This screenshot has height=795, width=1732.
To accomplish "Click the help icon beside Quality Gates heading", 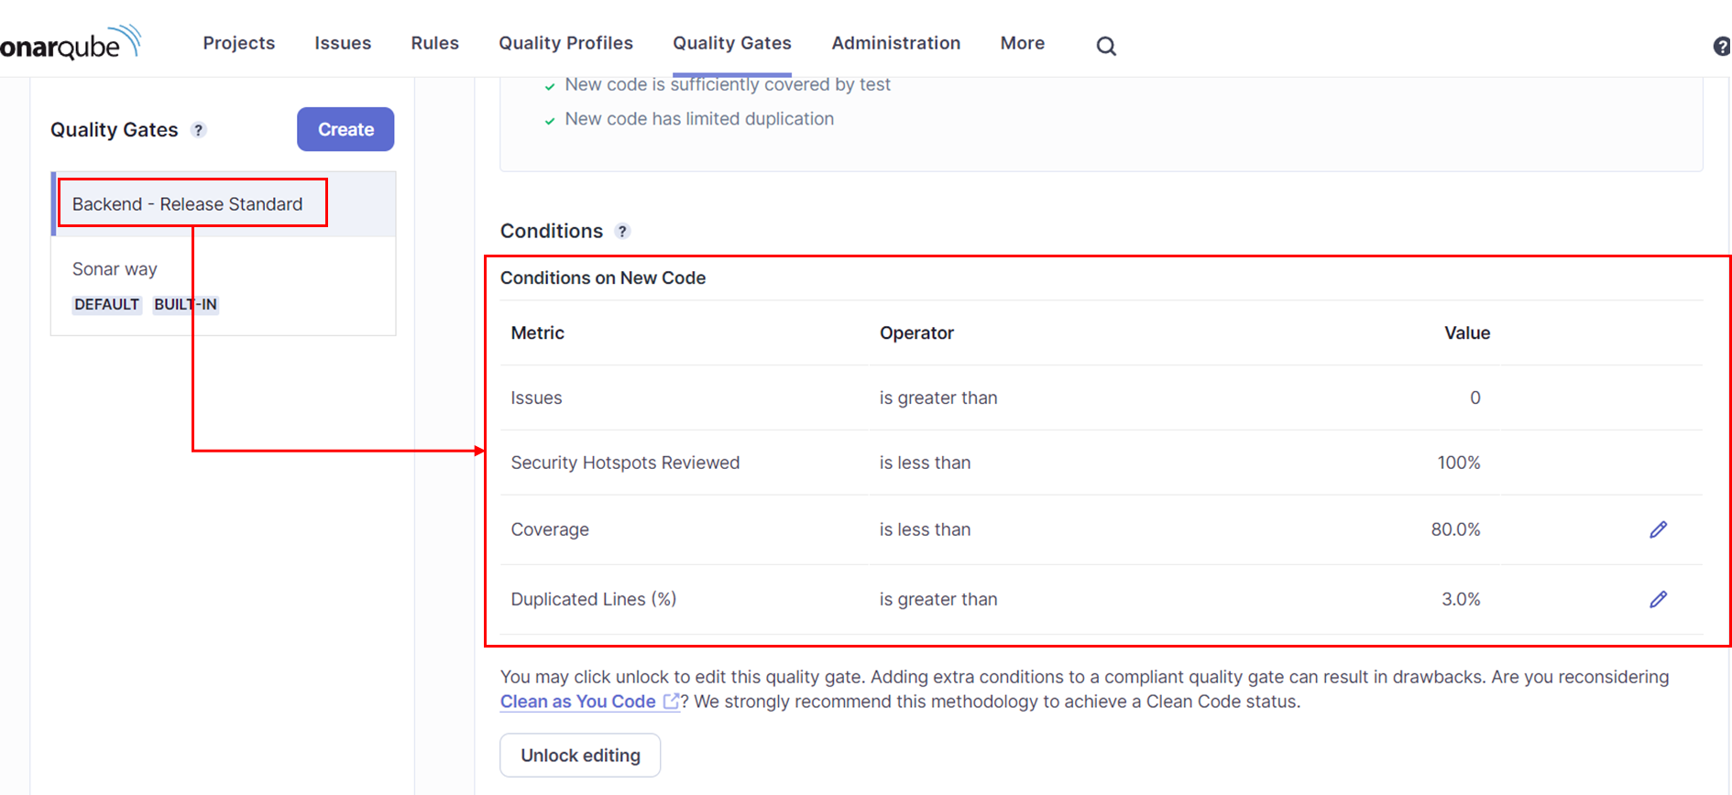I will [x=198, y=130].
